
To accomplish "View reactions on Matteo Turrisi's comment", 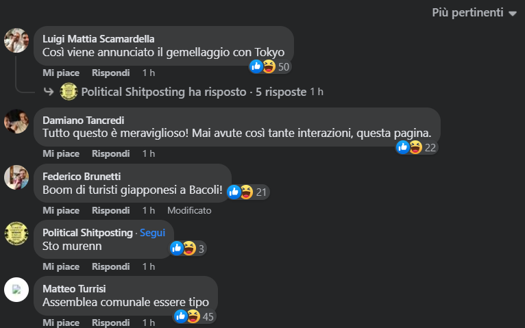I will tap(195, 316).
